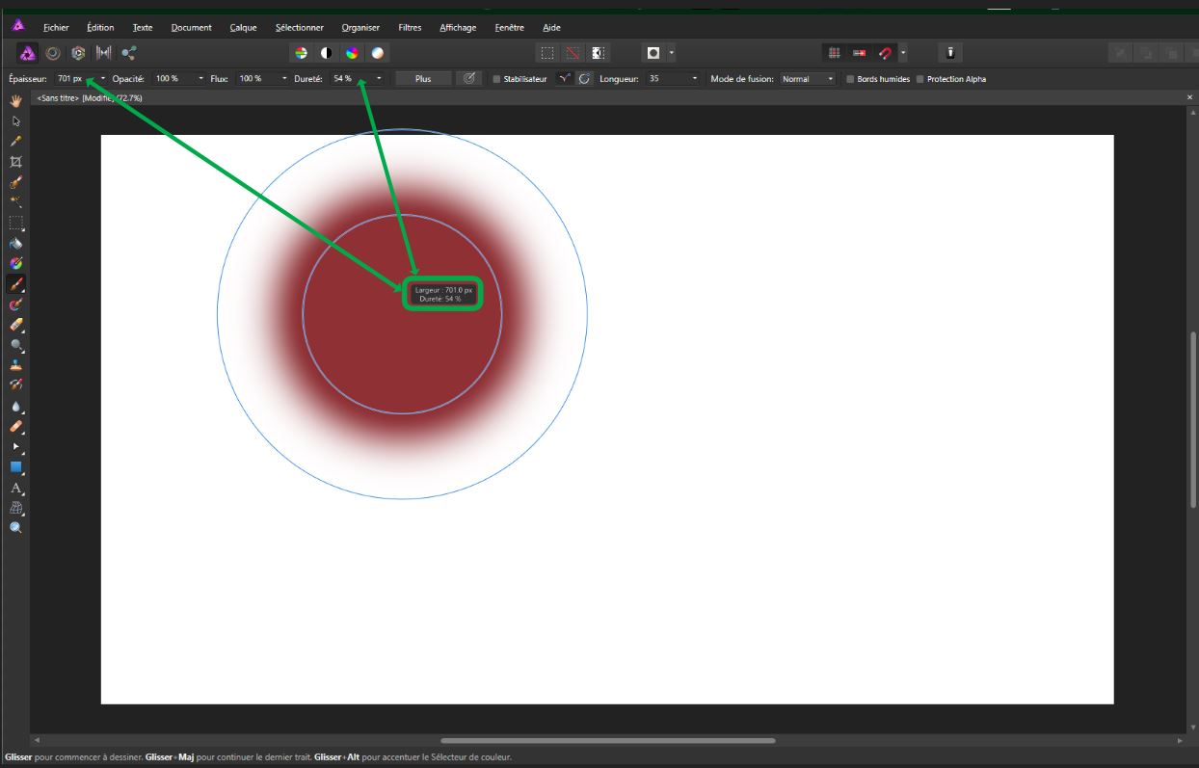Select the Move tool arrow
This screenshot has height=768, width=1199.
pyautogui.click(x=16, y=120)
